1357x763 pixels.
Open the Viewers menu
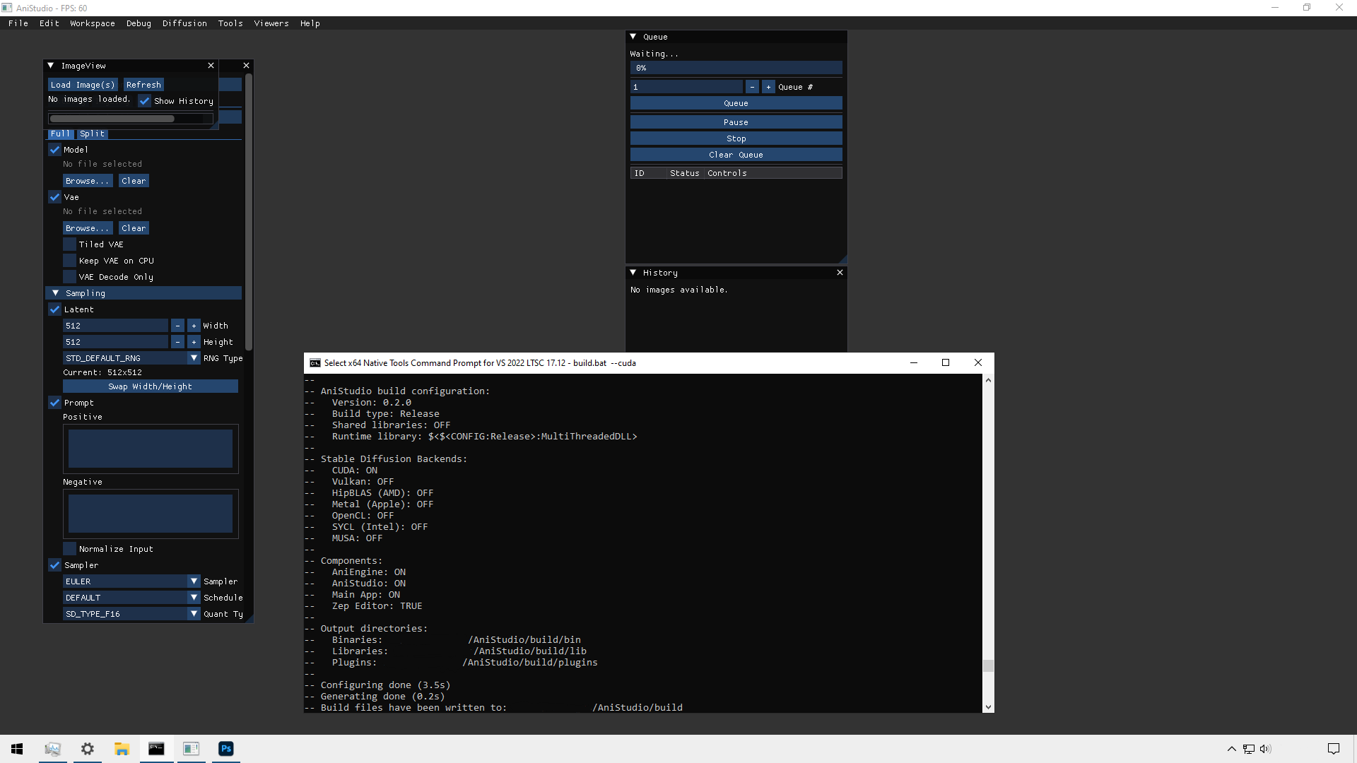271,23
